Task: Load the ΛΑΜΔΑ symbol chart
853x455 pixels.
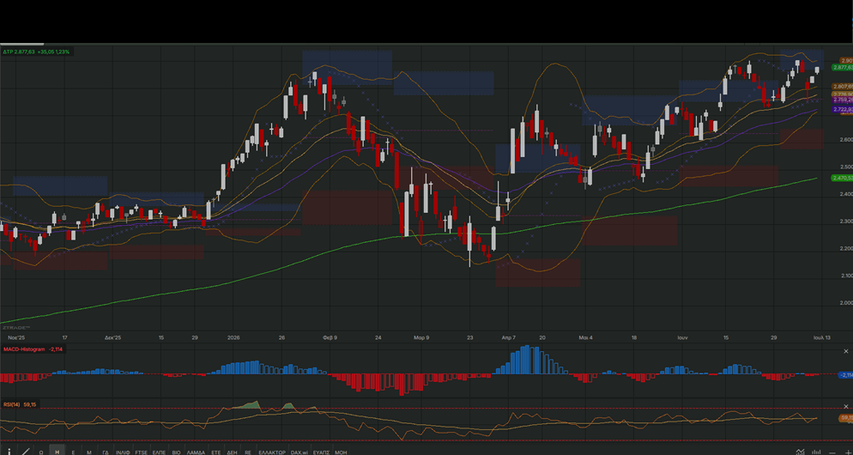Action: [196, 452]
